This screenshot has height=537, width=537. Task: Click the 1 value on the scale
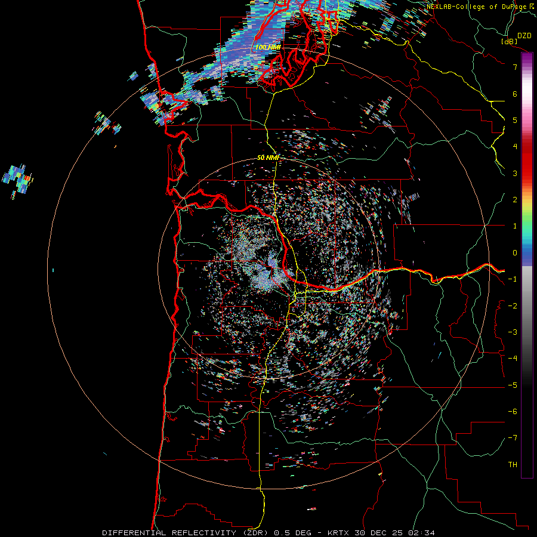coord(515,226)
